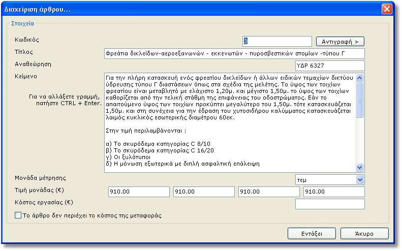Select the first Τιμή μονάδας price field

pyautogui.click(x=138, y=192)
